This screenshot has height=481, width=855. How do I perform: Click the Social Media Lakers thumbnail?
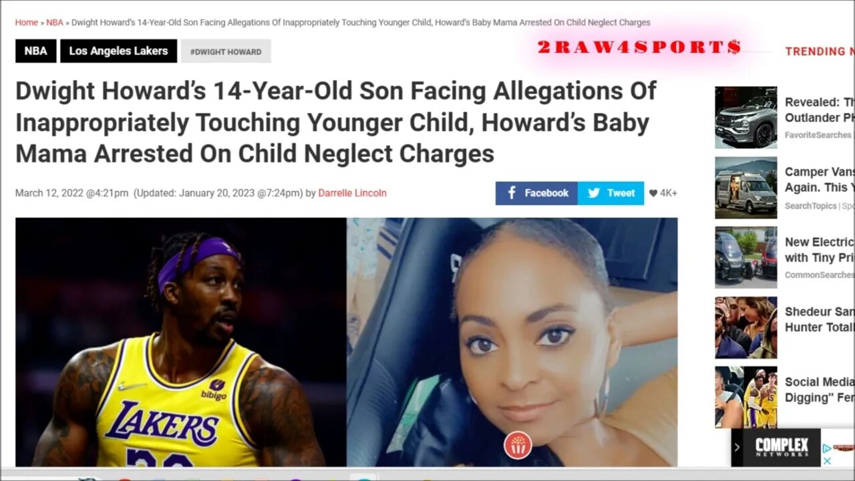coord(745,397)
